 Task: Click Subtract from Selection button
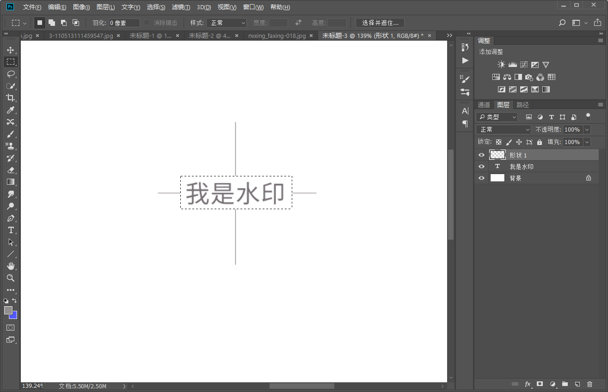pos(64,23)
